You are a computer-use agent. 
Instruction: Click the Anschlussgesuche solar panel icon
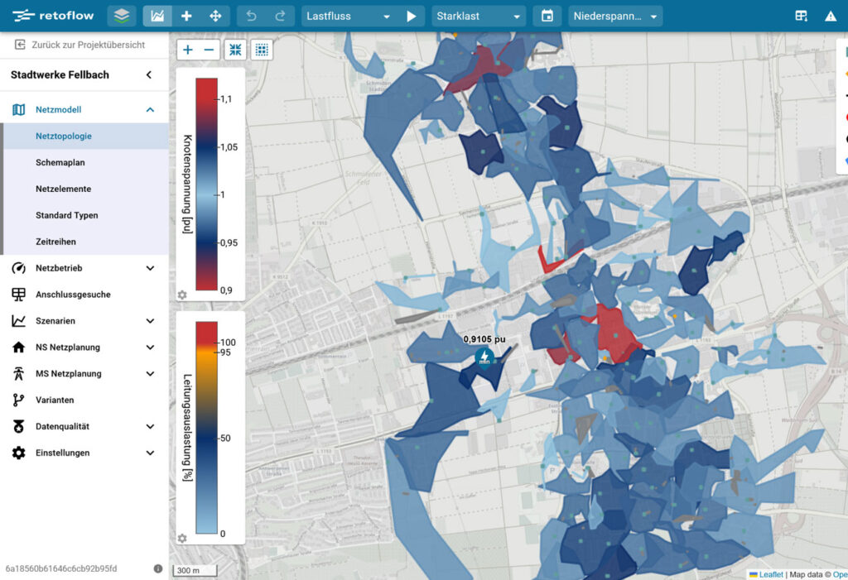click(x=18, y=295)
